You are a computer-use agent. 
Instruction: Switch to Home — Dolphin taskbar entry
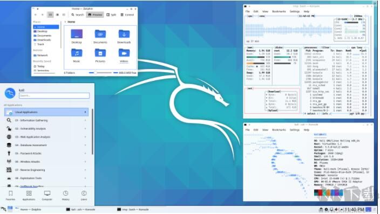[28, 209]
